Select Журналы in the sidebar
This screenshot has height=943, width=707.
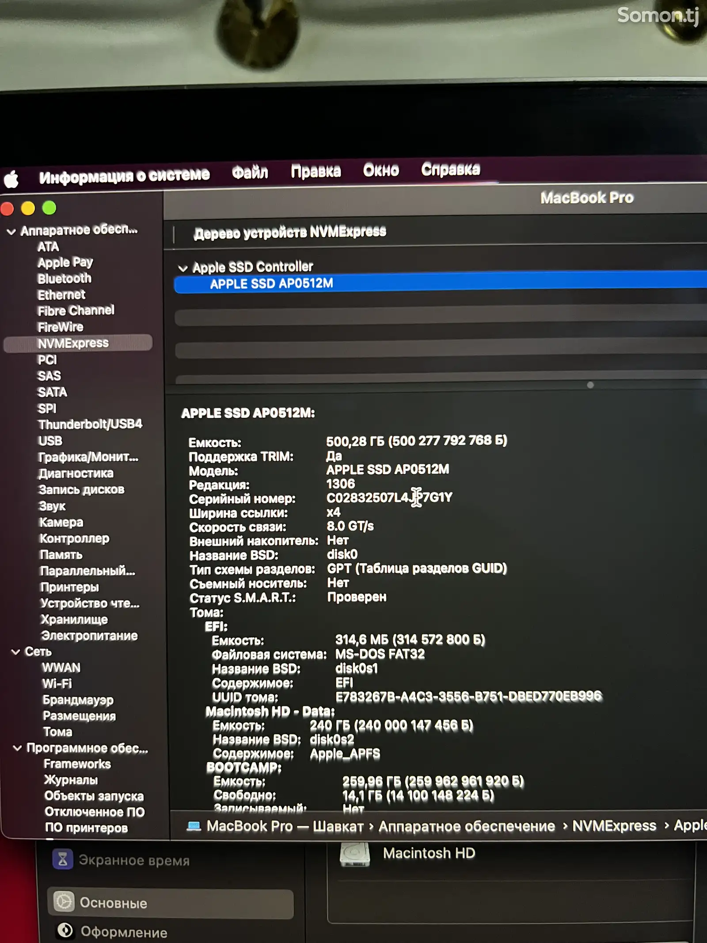tap(71, 780)
